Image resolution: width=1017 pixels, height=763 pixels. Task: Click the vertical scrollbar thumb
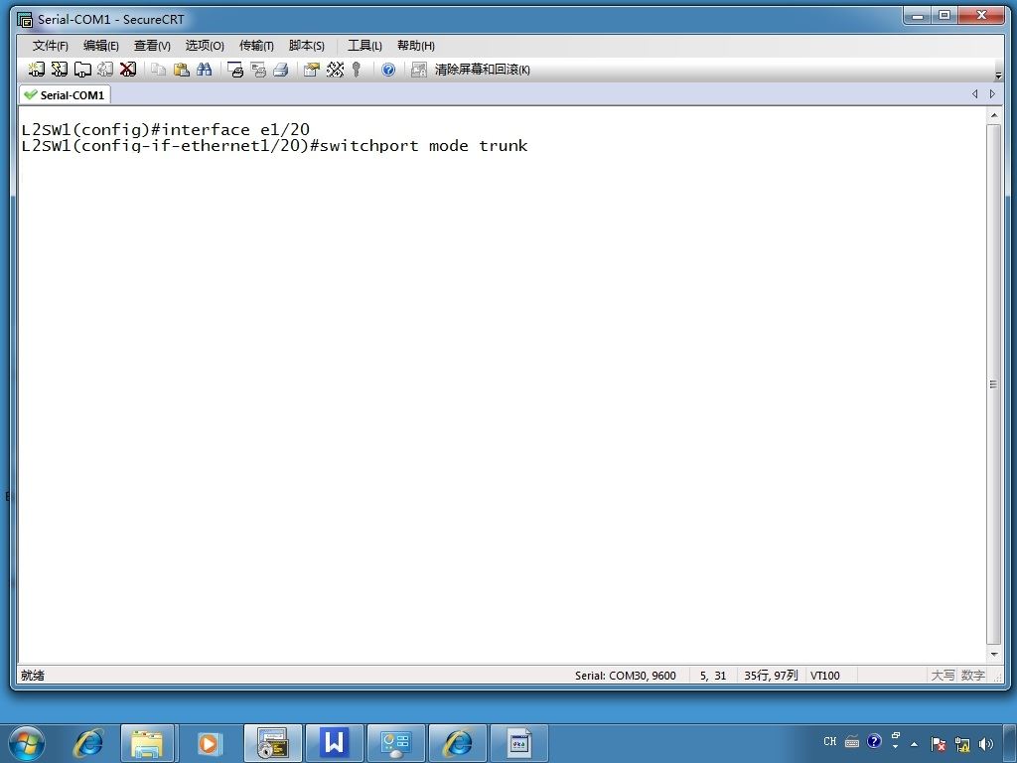(x=993, y=384)
